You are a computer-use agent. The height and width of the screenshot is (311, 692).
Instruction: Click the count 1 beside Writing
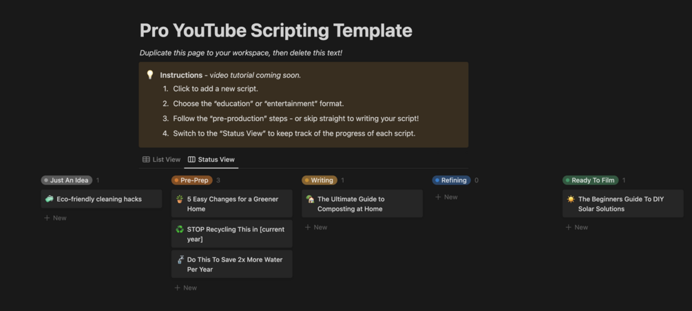click(x=342, y=180)
